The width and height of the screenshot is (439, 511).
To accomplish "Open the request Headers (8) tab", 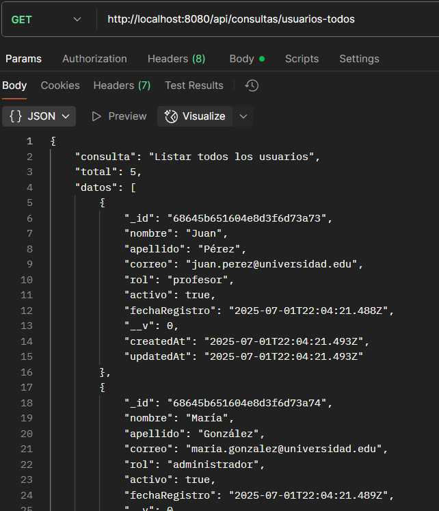I will (x=176, y=59).
